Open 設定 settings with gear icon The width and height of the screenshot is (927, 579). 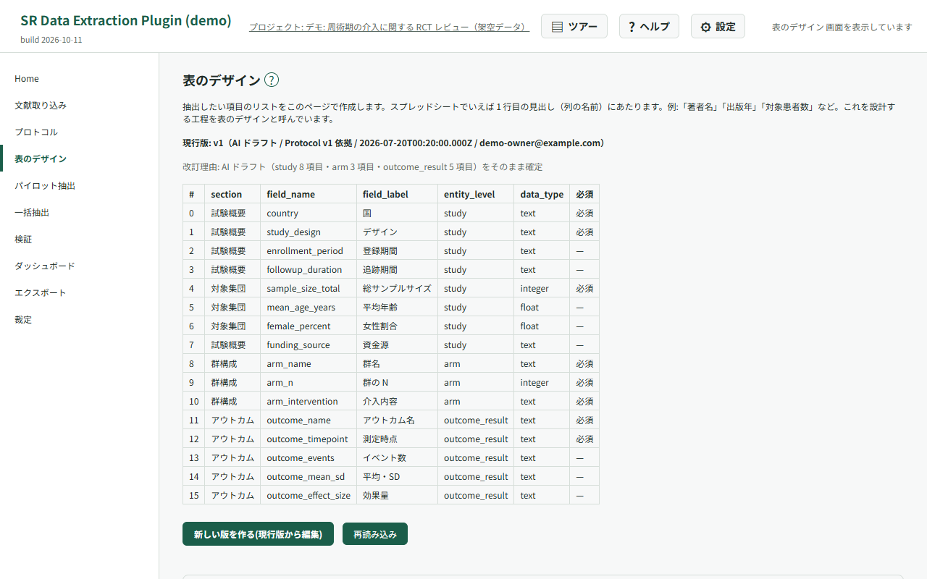[718, 26]
